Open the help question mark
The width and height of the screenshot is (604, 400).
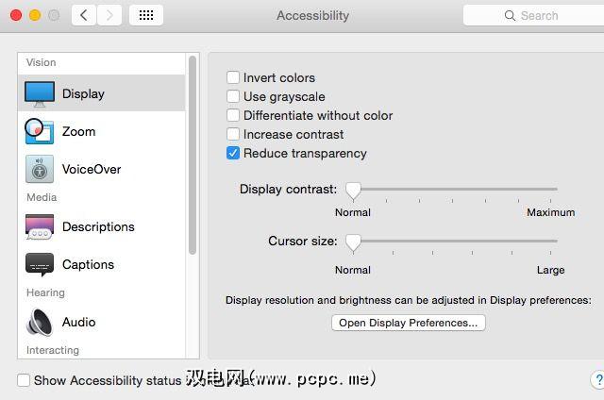pos(597,379)
